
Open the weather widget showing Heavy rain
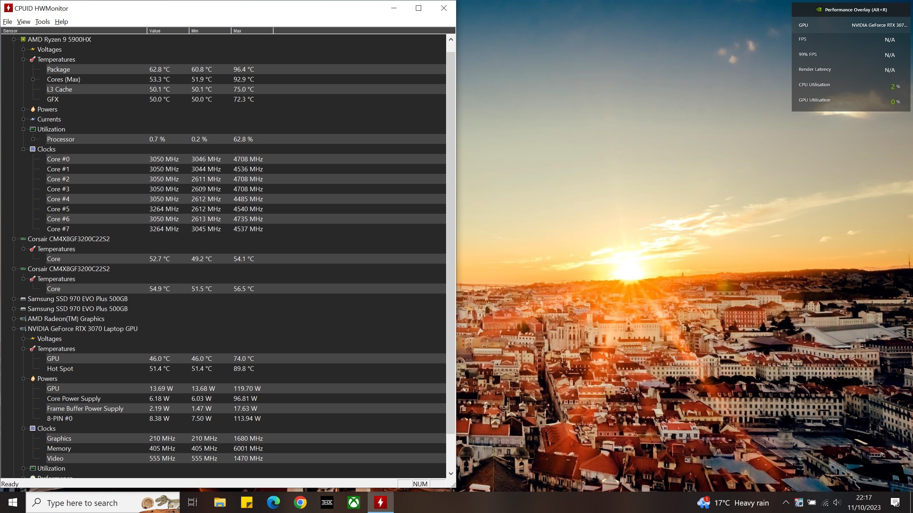[x=733, y=503]
